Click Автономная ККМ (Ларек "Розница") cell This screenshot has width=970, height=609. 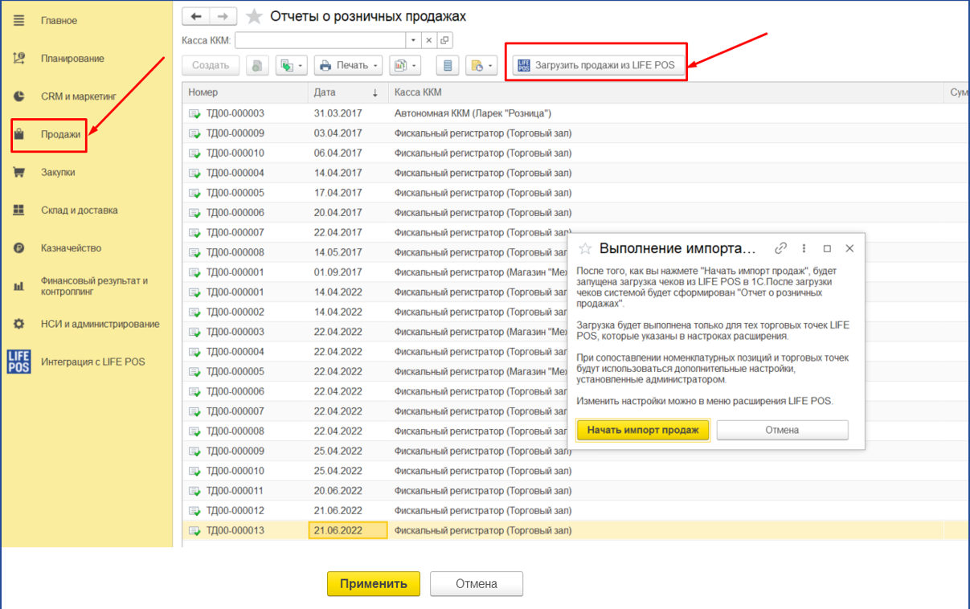(473, 113)
